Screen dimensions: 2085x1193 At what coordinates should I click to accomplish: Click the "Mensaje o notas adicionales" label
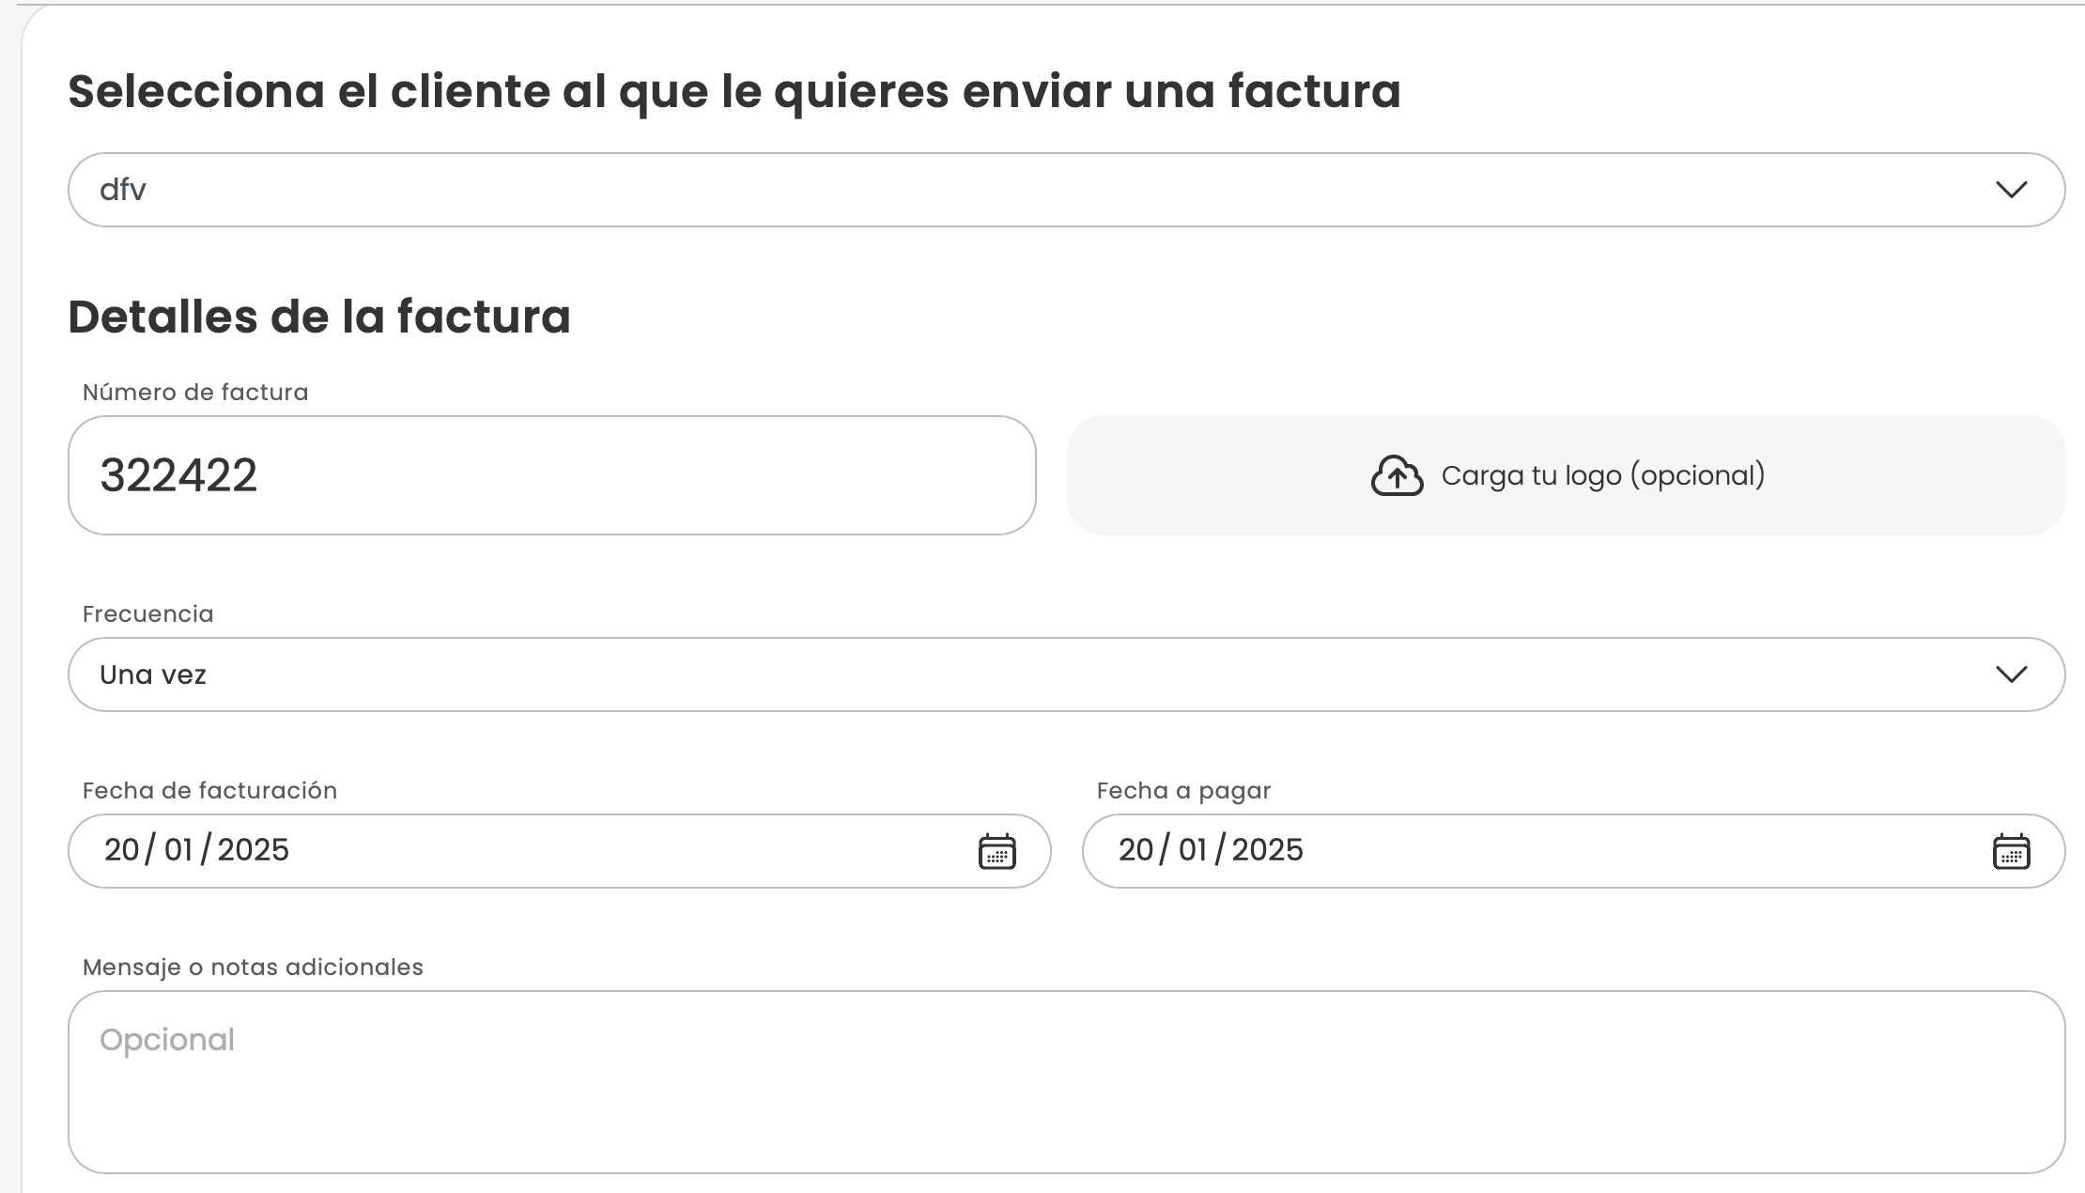tap(253, 968)
